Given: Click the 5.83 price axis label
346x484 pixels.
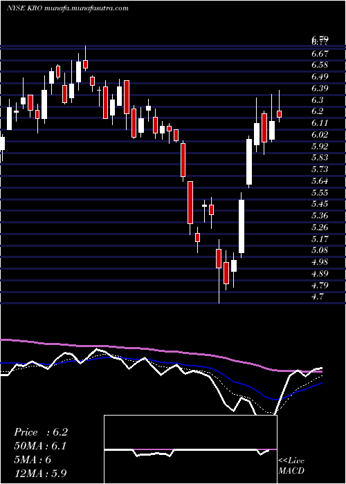Looking at the screenshot, I should [320, 158].
